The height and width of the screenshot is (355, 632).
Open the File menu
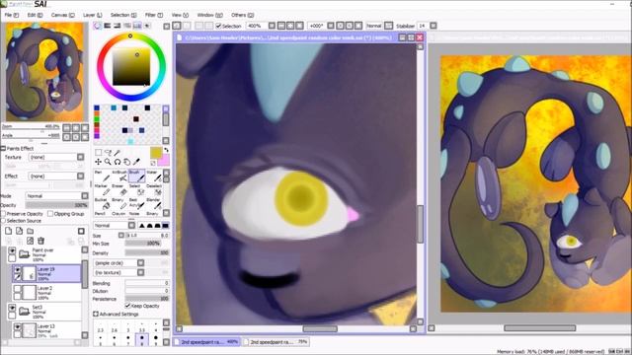point(11,15)
